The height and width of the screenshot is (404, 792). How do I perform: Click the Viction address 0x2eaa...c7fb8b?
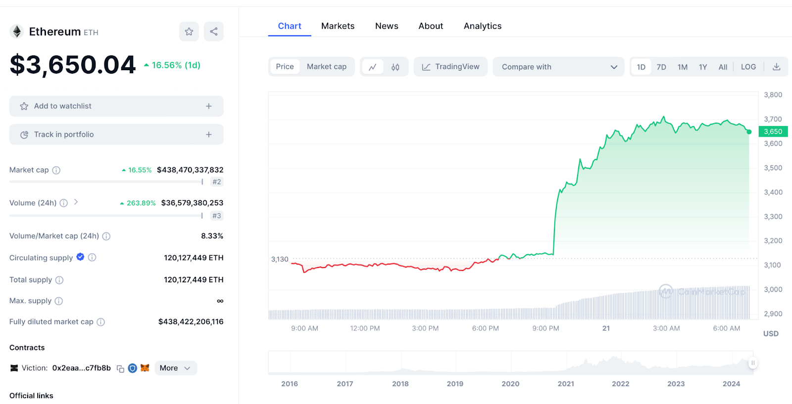tap(82, 368)
